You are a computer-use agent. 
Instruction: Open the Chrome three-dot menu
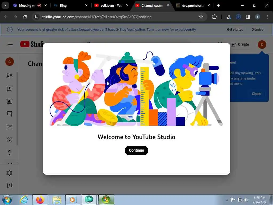[x=267, y=17]
